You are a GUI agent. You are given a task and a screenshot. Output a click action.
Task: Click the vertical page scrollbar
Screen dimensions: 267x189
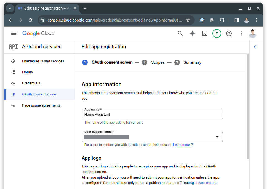point(248,107)
